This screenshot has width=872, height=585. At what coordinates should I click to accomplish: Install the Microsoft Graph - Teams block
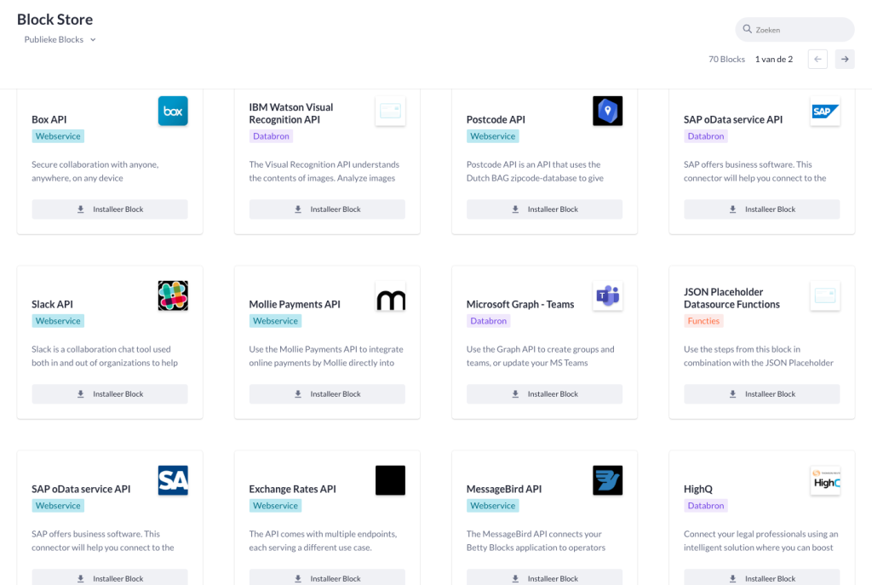coord(544,393)
